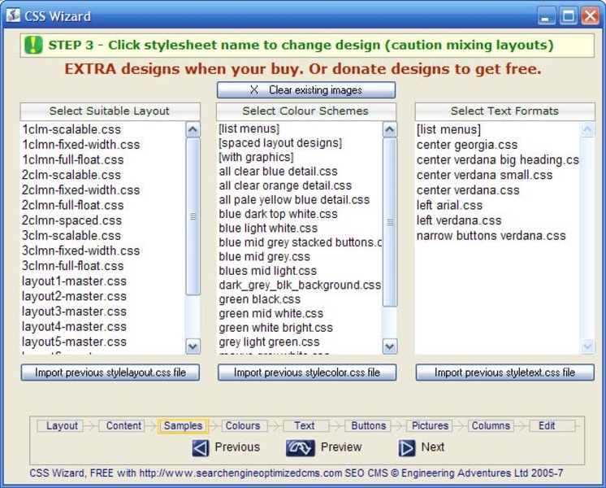Screen dimensions: 606x488
Task: Pick blue light white.css scheme
Action: (x=268, y=229)
